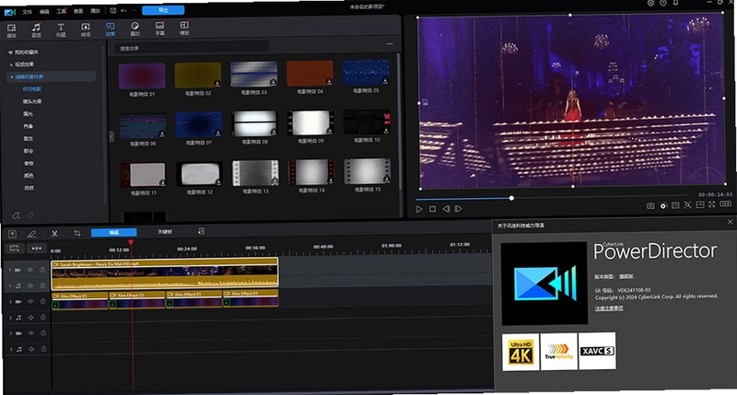Collapse the side panel with left chevron
The height and width of the screenshot is (395, 737).
pos(111,136)
